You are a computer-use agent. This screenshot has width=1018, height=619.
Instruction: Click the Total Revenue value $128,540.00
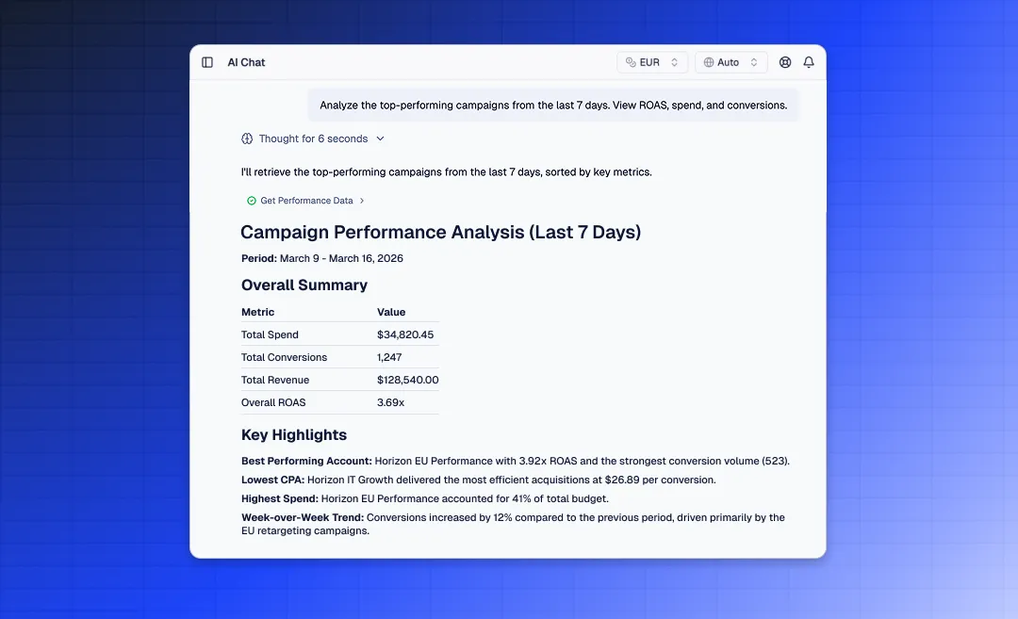(x=407, y=380)
